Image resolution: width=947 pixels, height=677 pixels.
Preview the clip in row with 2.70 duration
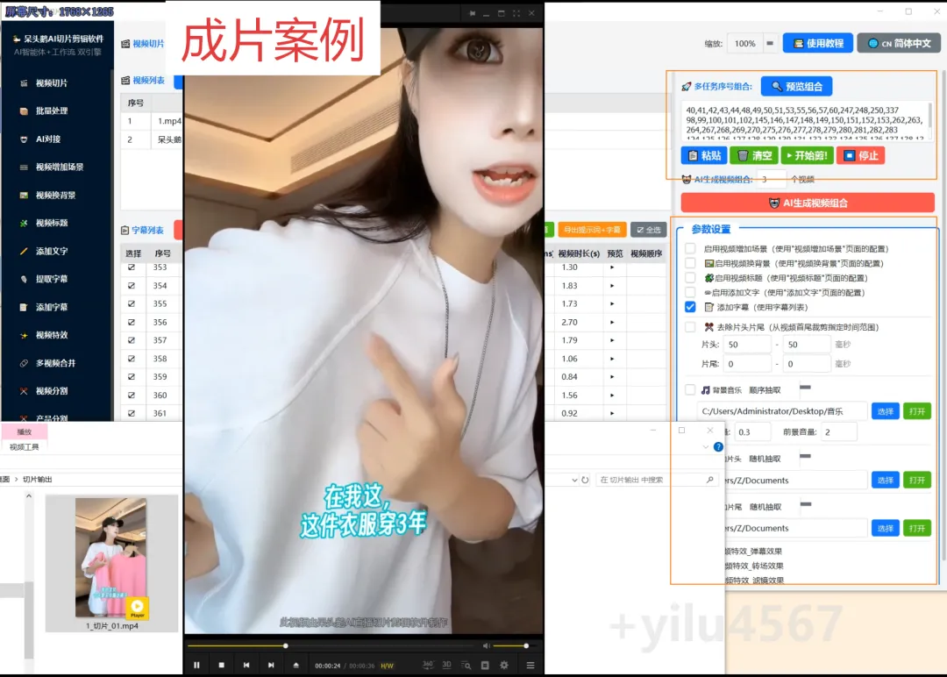tap(612, 323)
